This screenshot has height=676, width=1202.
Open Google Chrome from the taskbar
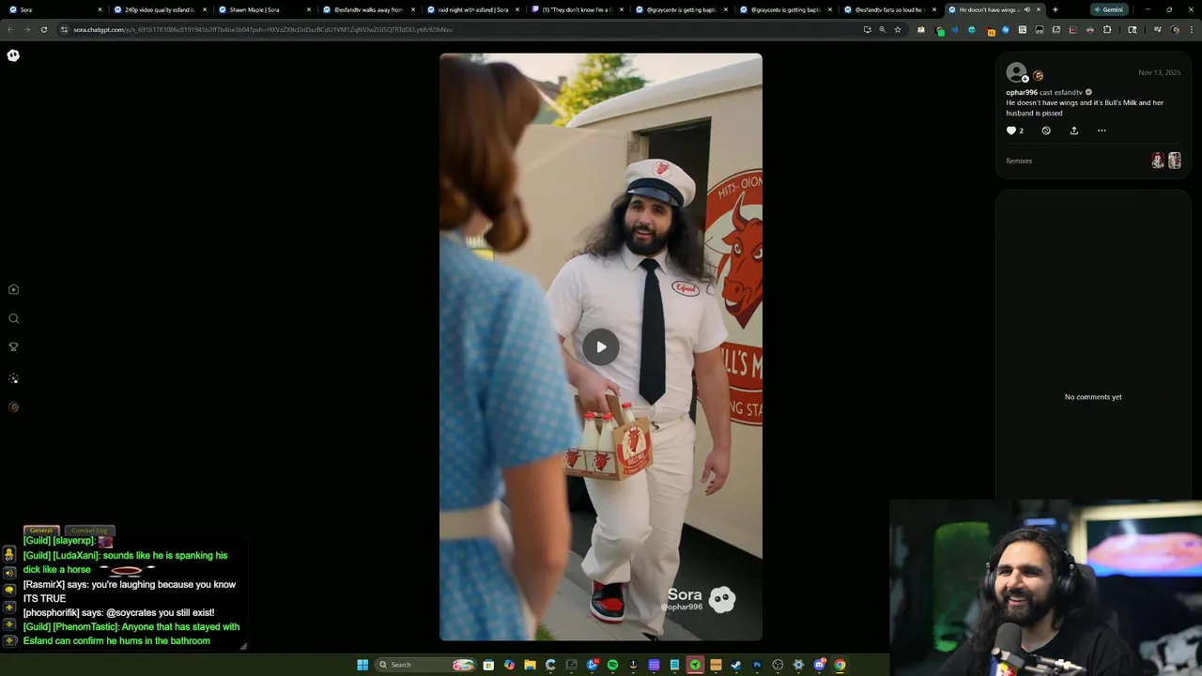point(840,665)
